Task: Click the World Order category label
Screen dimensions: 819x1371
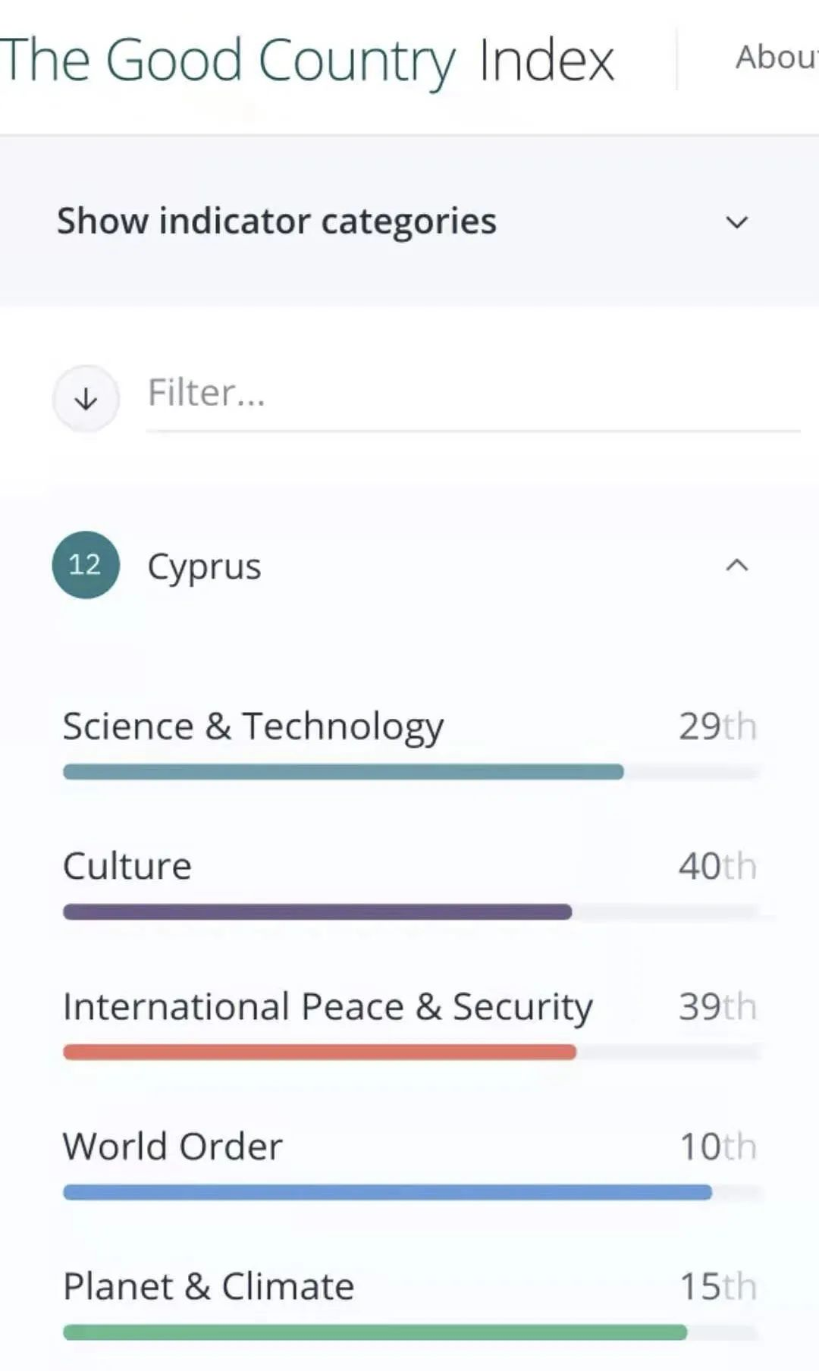Action: pos(173,1147)
